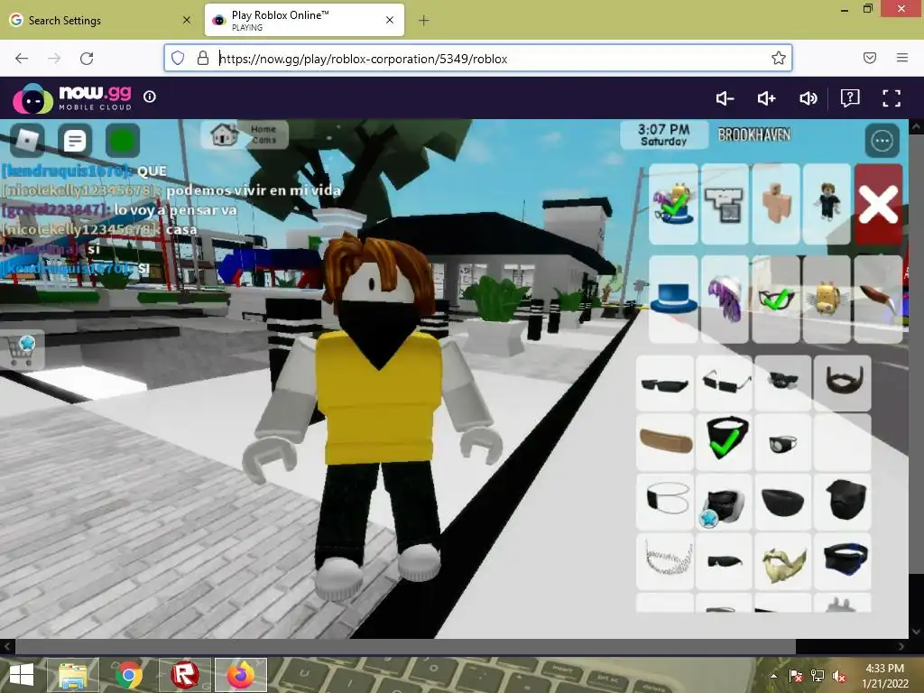The height and width of the screenshot is (693, 924).
Task: Equip the premium star gas mask item
Action: pyautogui.click(x=725, y=502)
